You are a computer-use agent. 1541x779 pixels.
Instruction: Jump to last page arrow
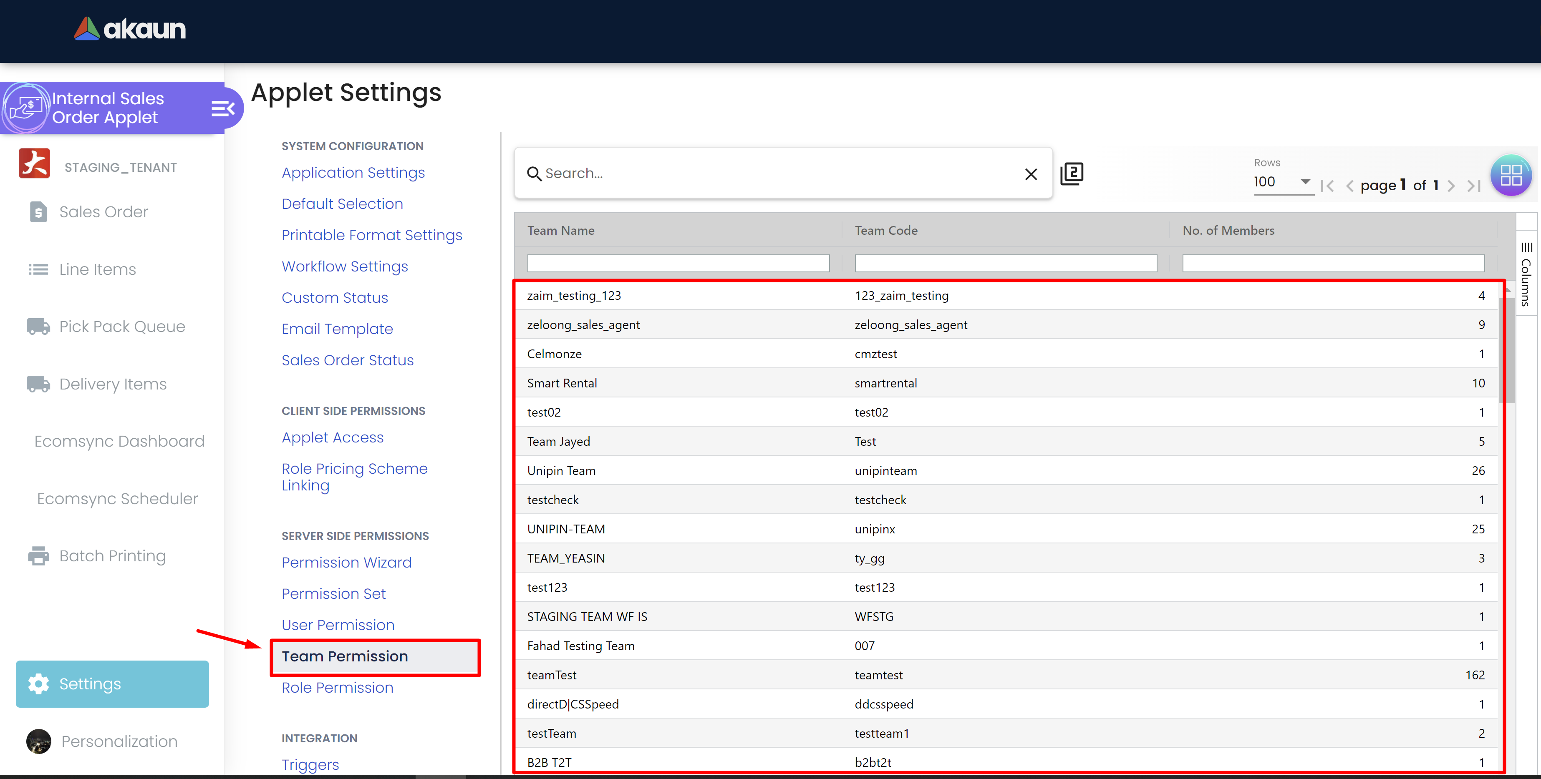(x=1474, y=186)
